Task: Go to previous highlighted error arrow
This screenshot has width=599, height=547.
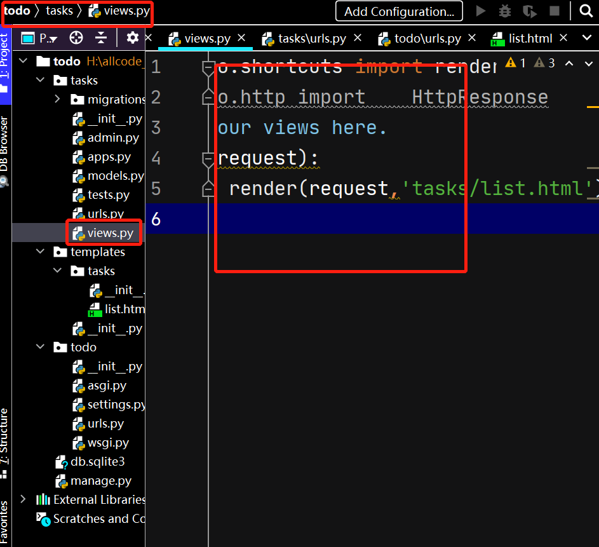Action: pyautogui.click(x=569, y=64)
